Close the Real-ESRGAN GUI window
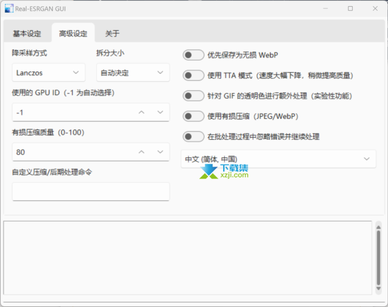The image size is (388, 307). coord(375,8)
